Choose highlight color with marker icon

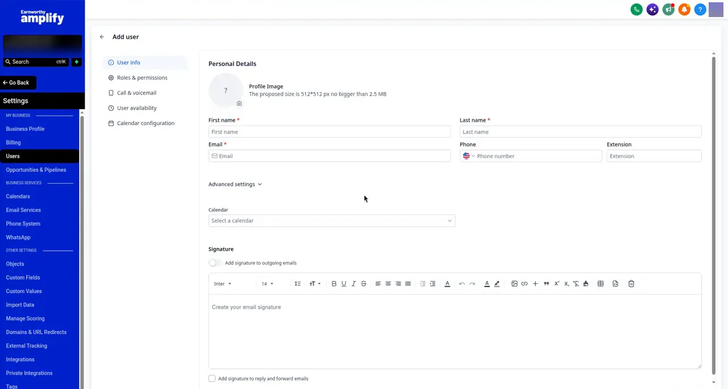(497, 284)
